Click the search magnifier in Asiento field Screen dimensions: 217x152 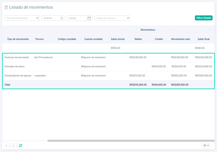coord(62,18)
